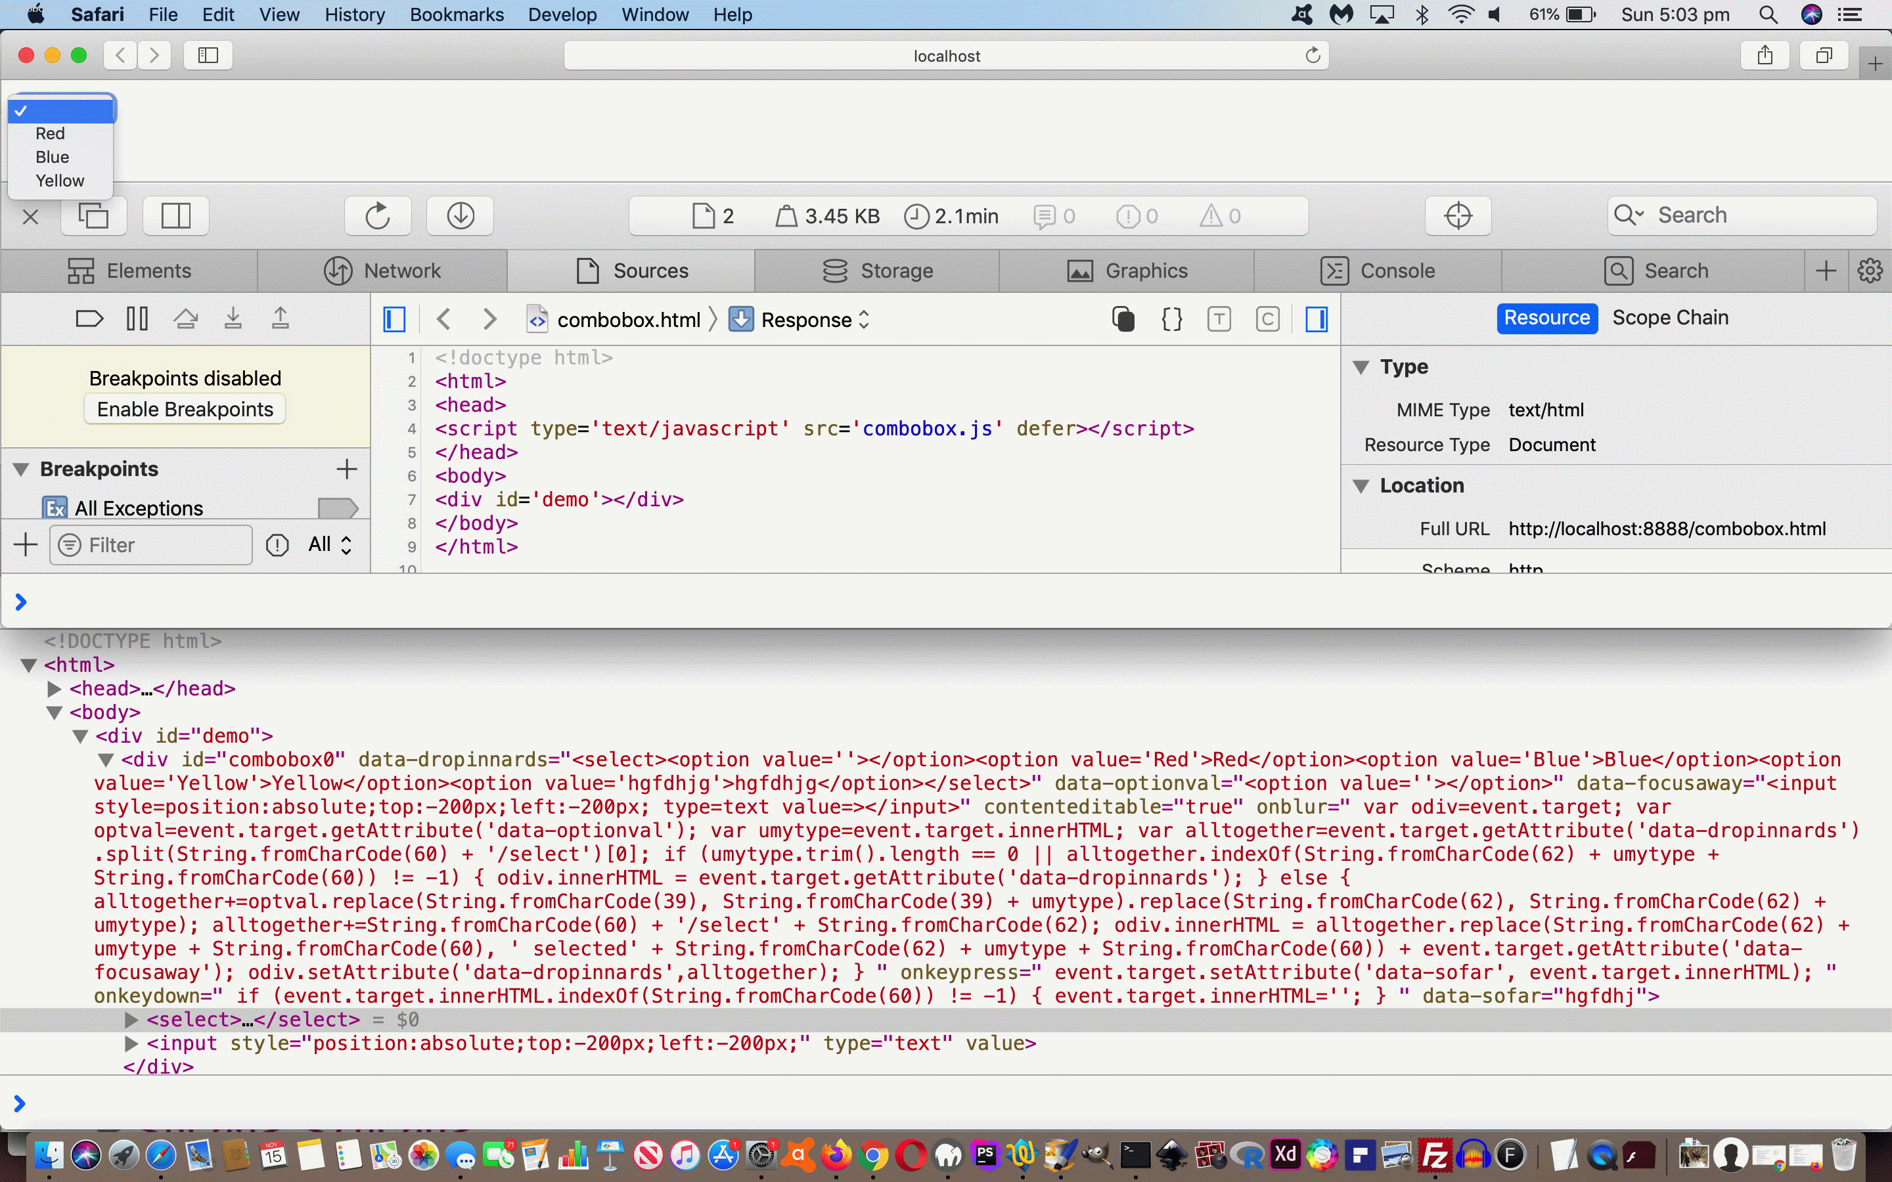Screen dimensions: 1892x1182
Task: Switch to the Network tab
Action: pos(382,271)
